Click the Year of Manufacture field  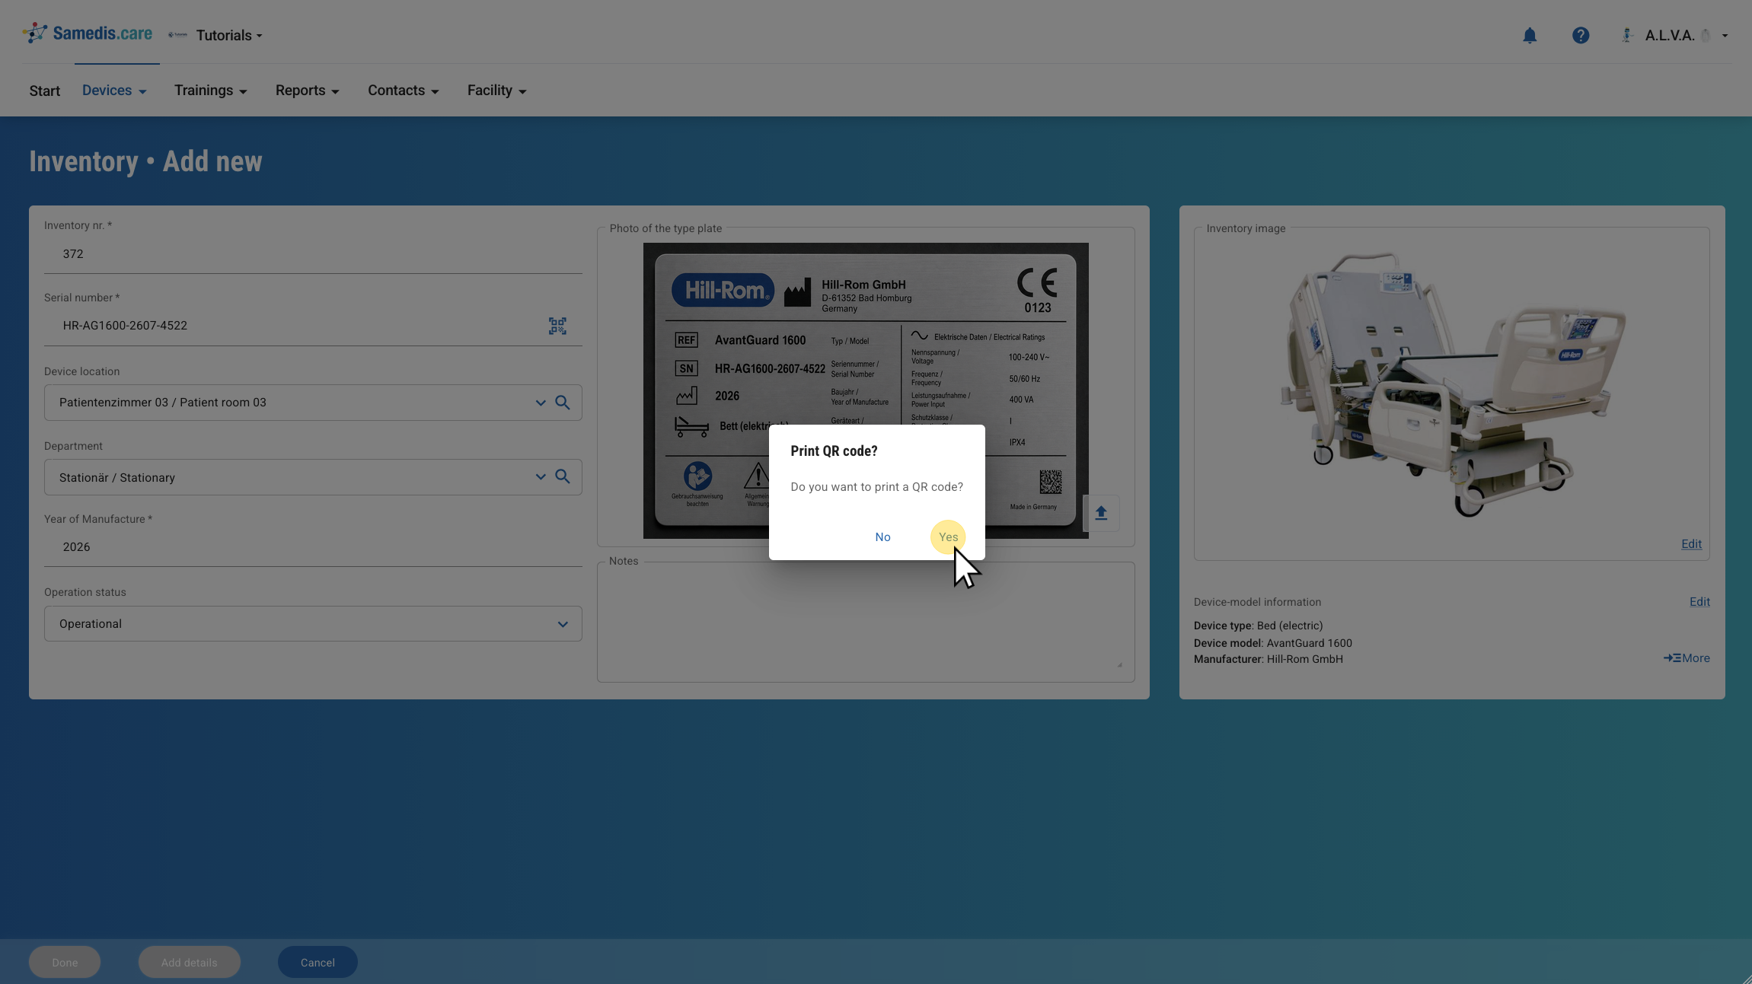[x=313, y=547]
